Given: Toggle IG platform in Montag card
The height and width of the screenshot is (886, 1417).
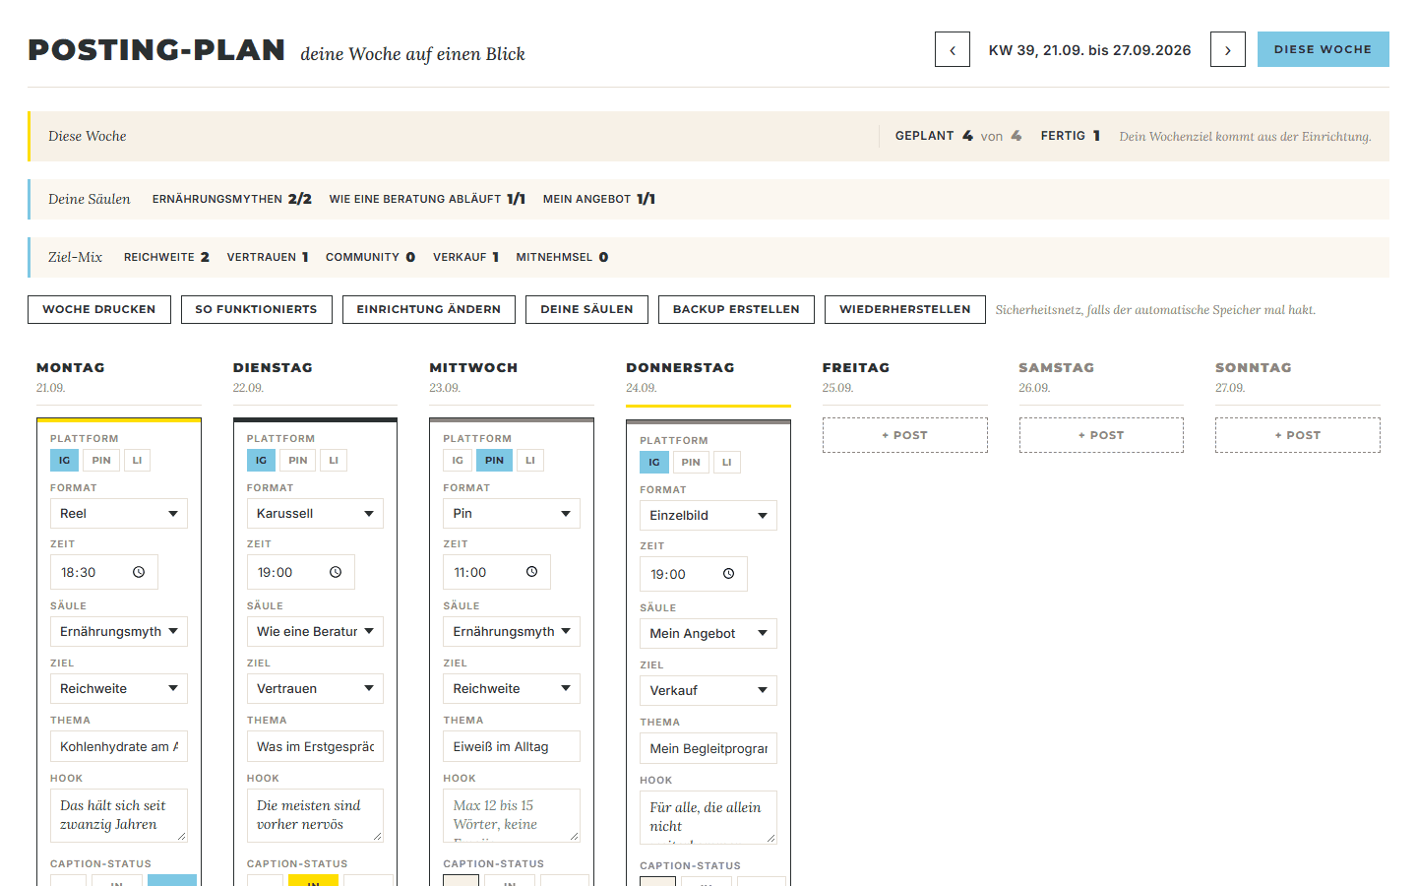Looking at the screenshot, I should [x=64, y=460].
